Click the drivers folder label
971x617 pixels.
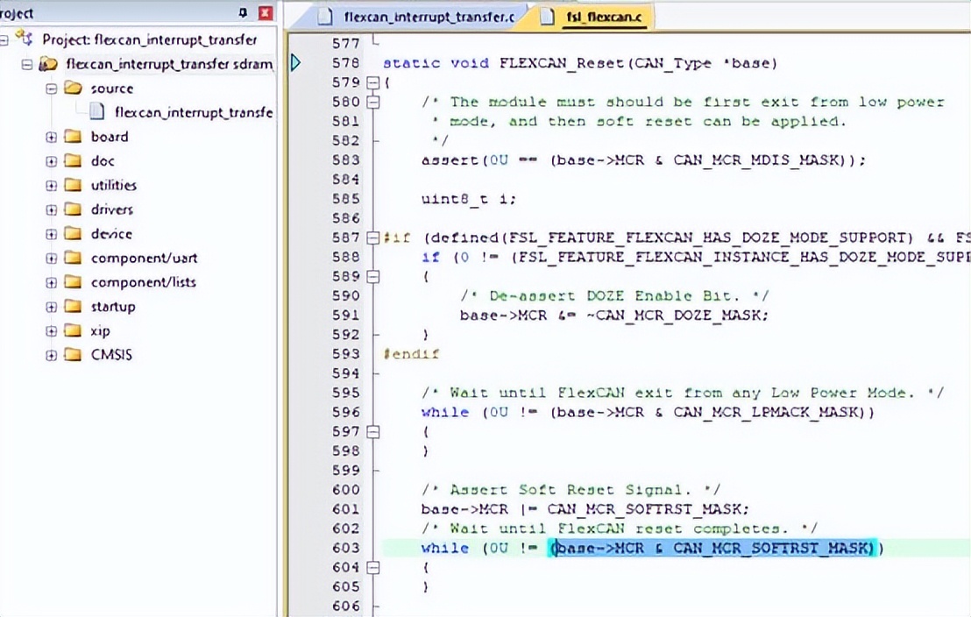[111, 209]
